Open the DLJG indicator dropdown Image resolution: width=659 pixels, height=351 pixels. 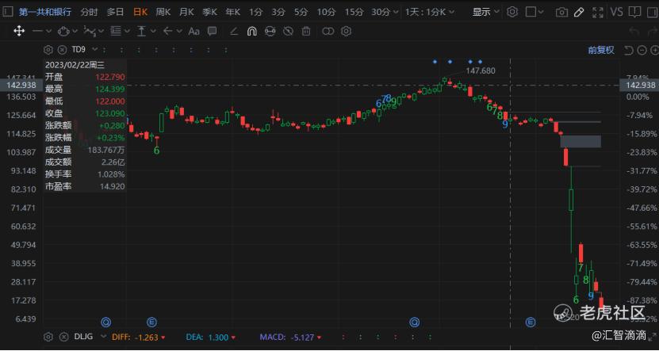pyautogui.click(x=103, y=337)
